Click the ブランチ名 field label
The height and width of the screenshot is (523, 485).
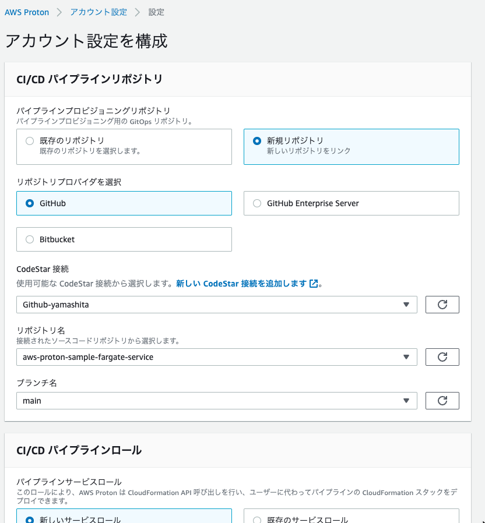37,383
